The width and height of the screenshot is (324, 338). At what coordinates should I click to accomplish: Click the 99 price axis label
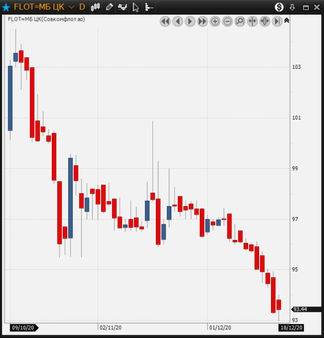pyautogui.click(x=295, y=169)
